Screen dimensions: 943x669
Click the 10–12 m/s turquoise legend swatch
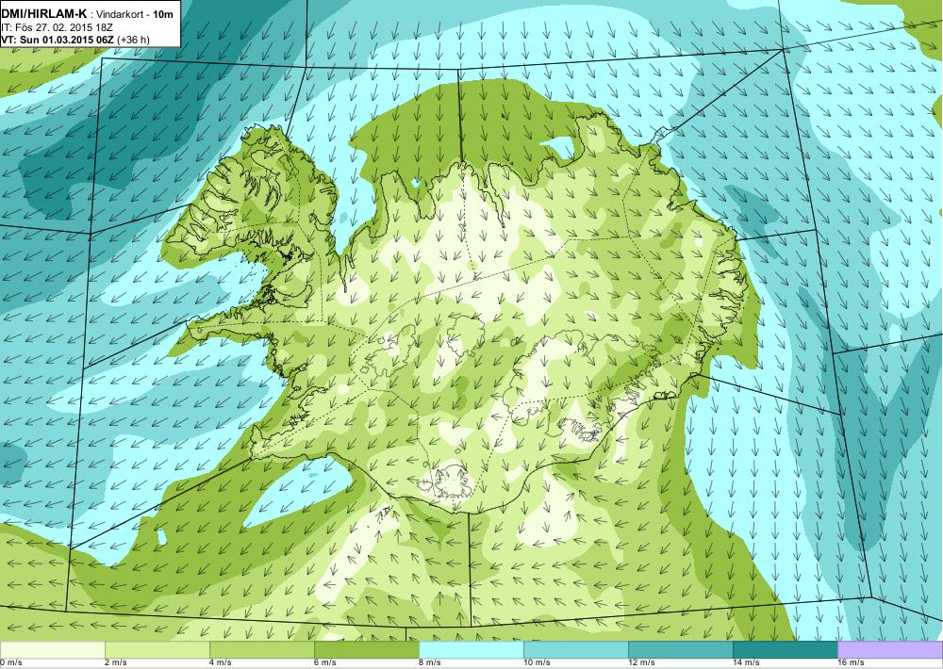pos(575,650)
